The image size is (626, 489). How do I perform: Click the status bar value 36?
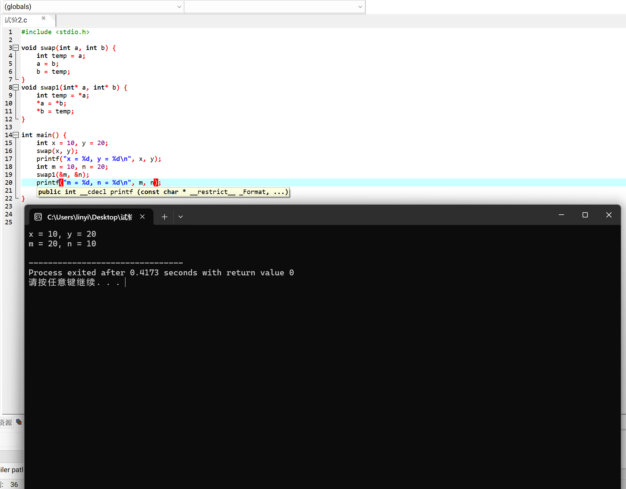click(14, 485)
